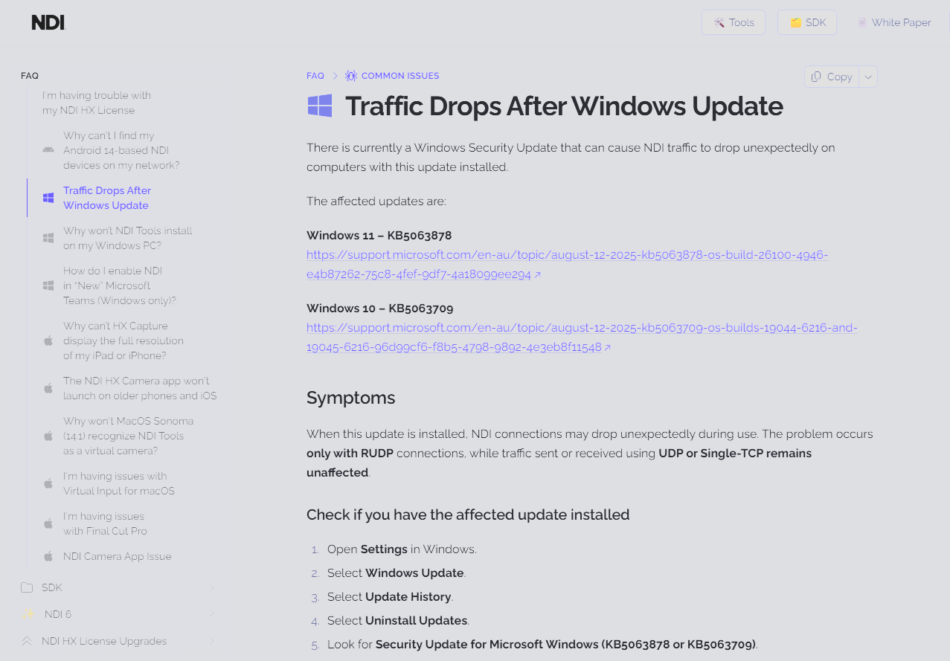Click the folder icon beside header SDK
Image resolution: width=950 pixels, height=661 pixels.
tap(795, 22)
